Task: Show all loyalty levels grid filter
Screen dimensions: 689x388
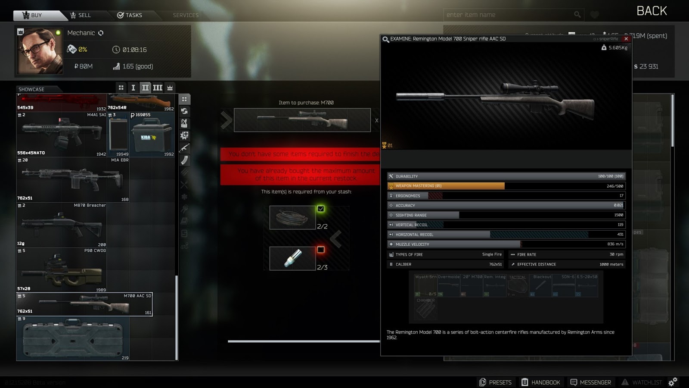Action: 121,88
